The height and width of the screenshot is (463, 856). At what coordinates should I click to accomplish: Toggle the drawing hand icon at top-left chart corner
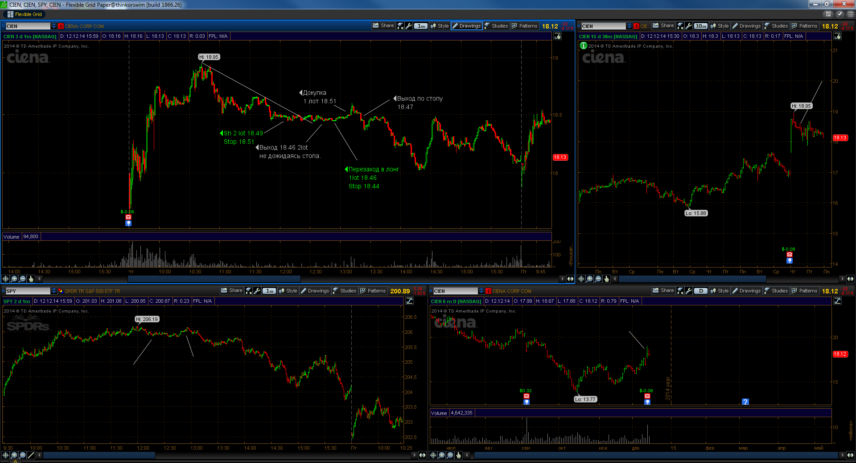coord(558,36)
